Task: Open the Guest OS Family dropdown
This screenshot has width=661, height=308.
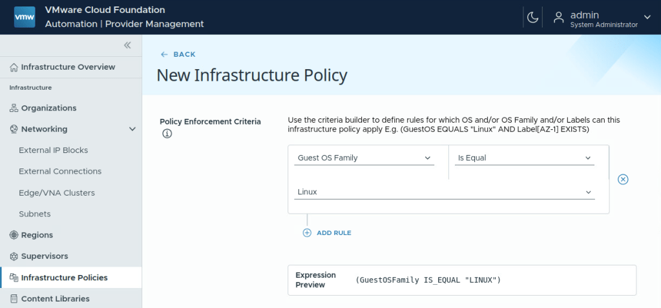Action: (x=364, y=158)
